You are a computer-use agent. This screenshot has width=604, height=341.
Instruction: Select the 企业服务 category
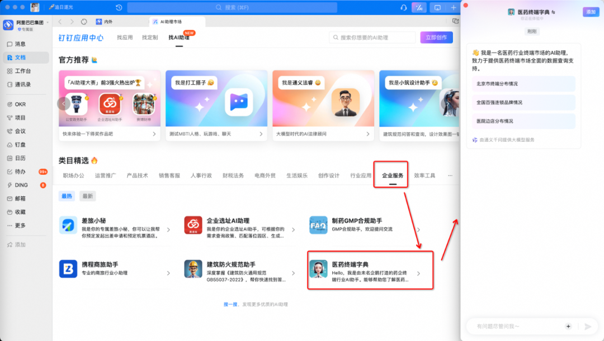pos(393,176)
